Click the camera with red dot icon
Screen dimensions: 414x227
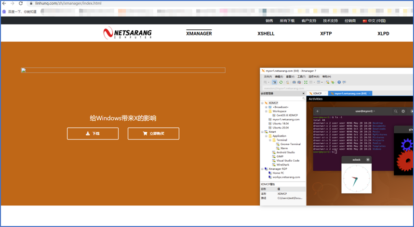coord(299,82)
